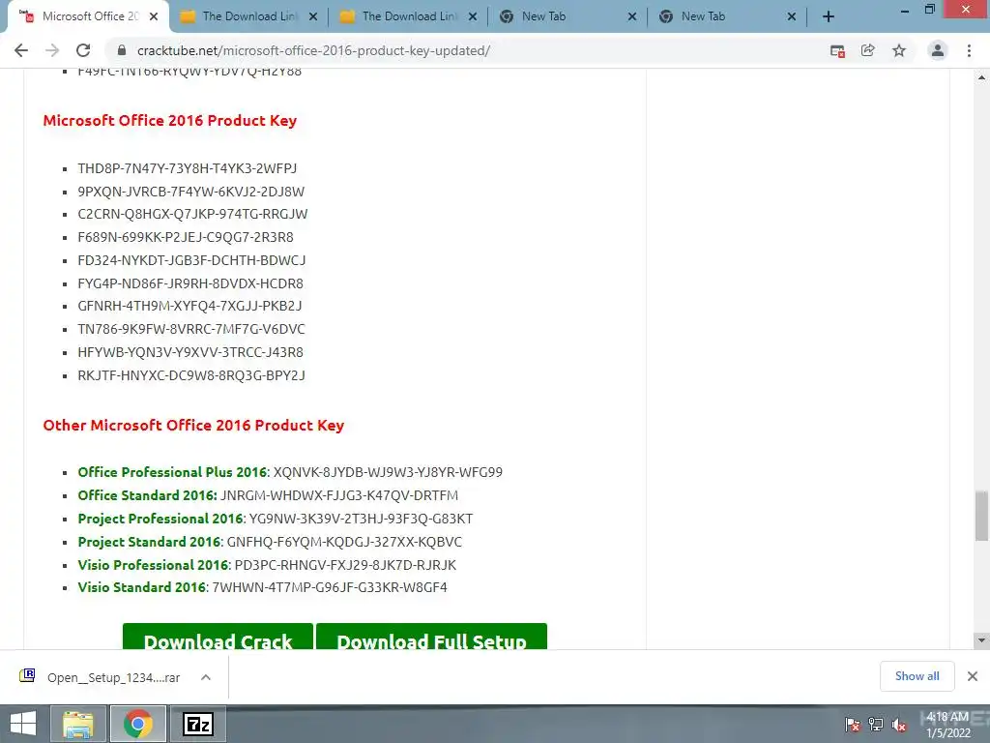Viewport: 990px width, 743px height.
Task: Click the padlock site info icon
Action: coord(123,50)
